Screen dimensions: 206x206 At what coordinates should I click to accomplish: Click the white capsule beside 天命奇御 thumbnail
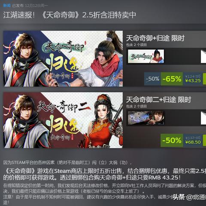click(203, 56)
